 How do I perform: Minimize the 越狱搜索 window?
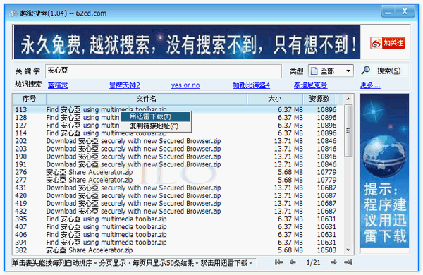(x=388, y=11)
